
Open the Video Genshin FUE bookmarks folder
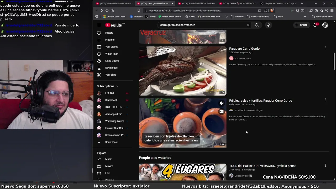tap(258, 17)
